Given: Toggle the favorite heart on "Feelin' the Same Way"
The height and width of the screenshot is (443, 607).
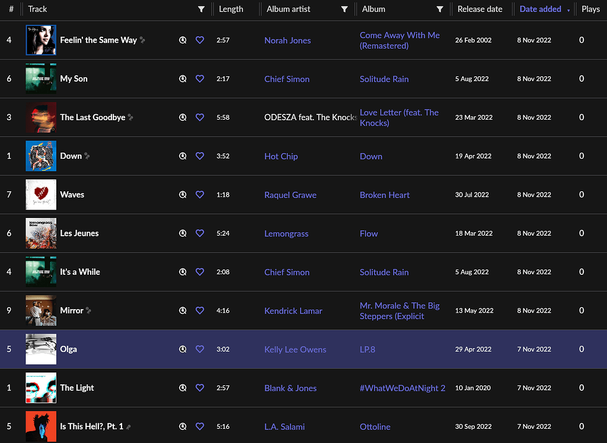Looking at the screenshot, I should point(200,40).
